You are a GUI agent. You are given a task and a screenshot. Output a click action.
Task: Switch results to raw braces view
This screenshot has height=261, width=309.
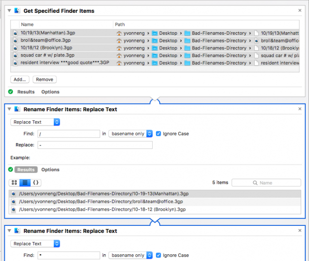click(36, 183)
